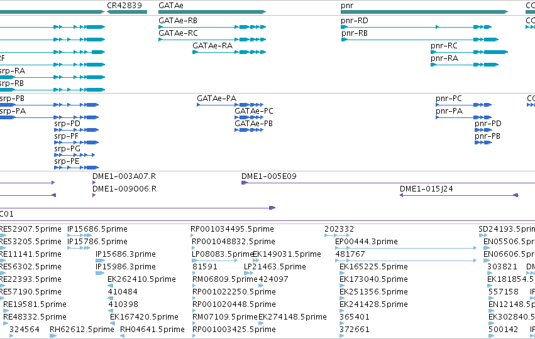Select srp-PA protein feature

pos(49,117)
